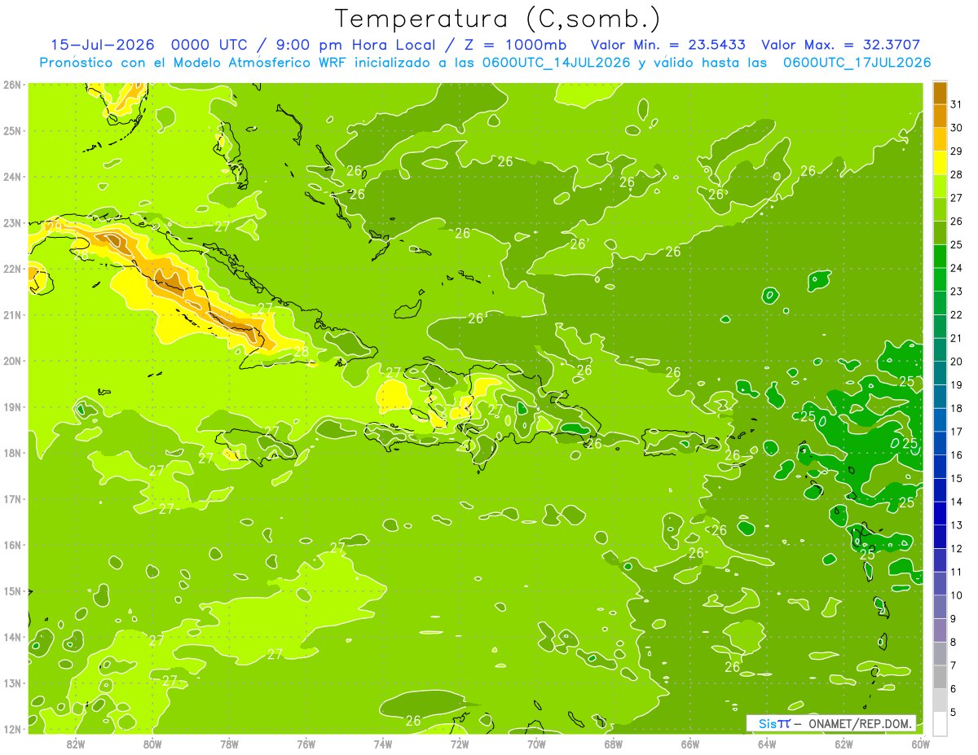
Task: Click the '25N' latitude axis label
Action: coord(12,130)
